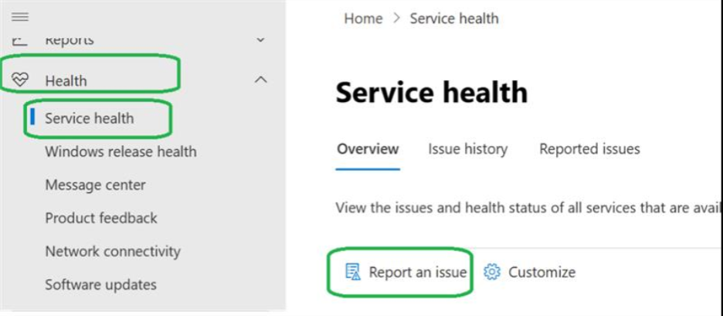Screen dimensions: 723x316
Task: Click the 'View the issues and health status' description
Action: point(529,208)
